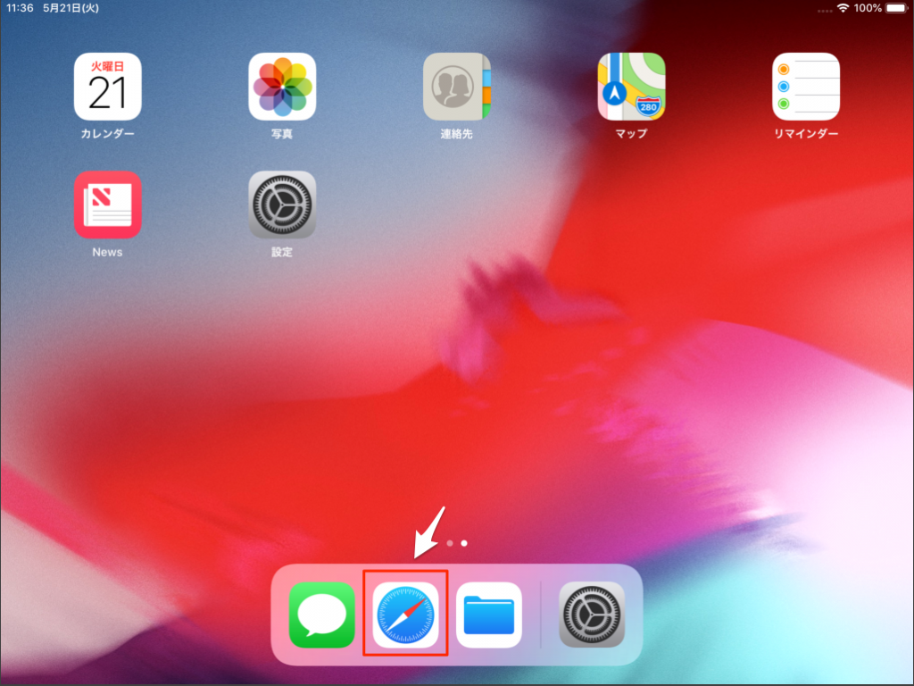Launch the マップ (Maps) app icon
This screenshot has height=686, width=914.
click(x=631, y=87)
